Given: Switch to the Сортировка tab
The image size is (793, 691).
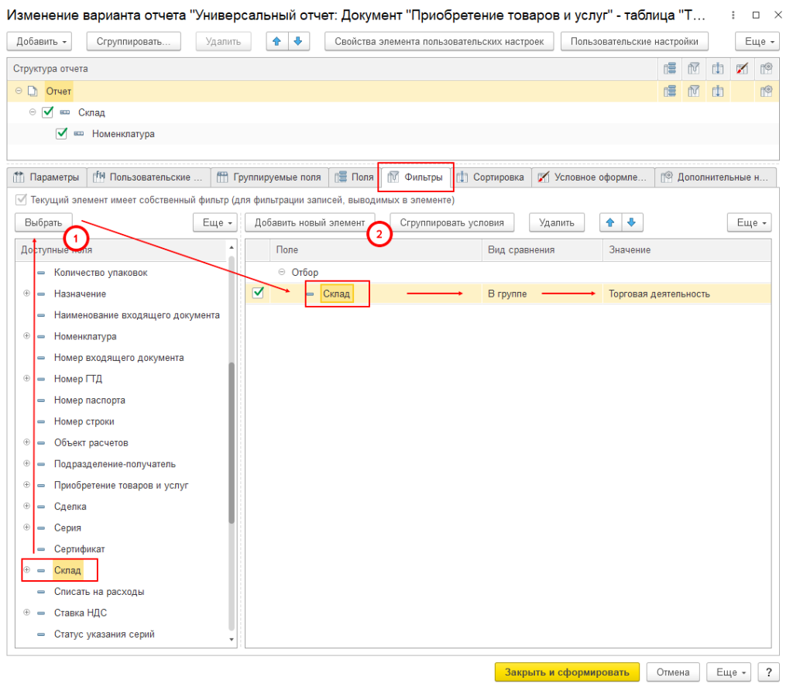Looking at the screenshot, I should [x=493, y=177].
